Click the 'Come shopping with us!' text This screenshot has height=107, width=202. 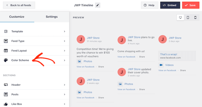pos(131,51)
